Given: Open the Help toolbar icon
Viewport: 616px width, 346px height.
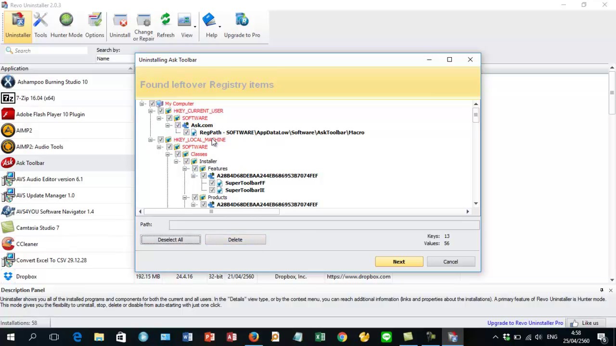Looking at the screenshot, I should point(212,26).
